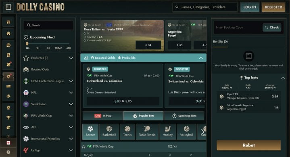Click the Gyor ETO top bet row

[x=248, y=96]
